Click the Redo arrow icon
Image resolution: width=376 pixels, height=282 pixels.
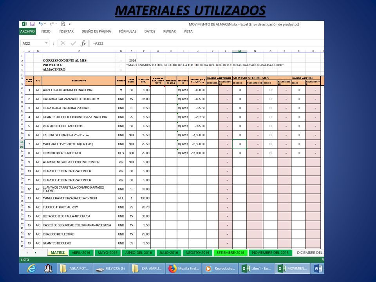point(52,24)
